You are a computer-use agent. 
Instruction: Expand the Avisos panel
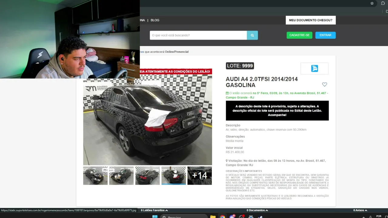point(360,210)
